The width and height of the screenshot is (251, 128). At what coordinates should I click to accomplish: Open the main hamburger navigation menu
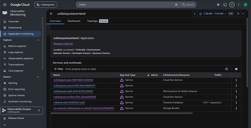coord(5,5)
